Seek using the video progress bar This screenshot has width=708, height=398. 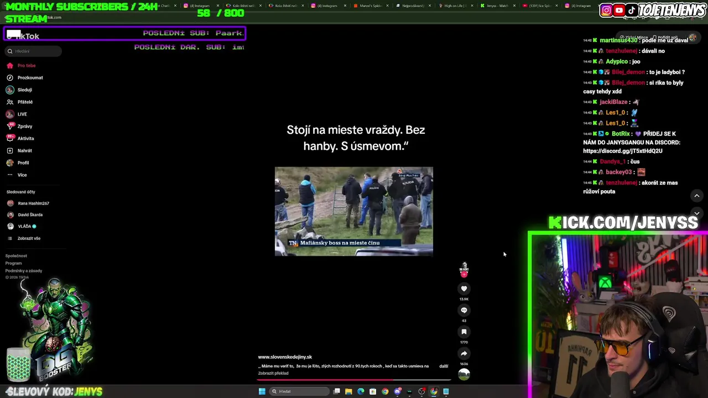[x=354, y=380]
